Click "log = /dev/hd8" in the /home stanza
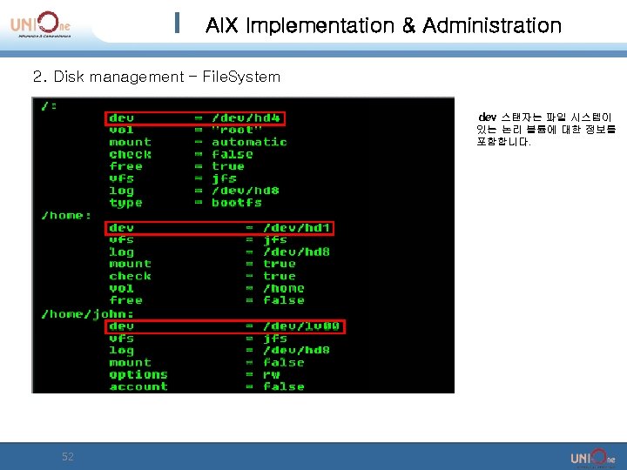The height and width of the screenshot is (470, 627). (x=219, y=252)
